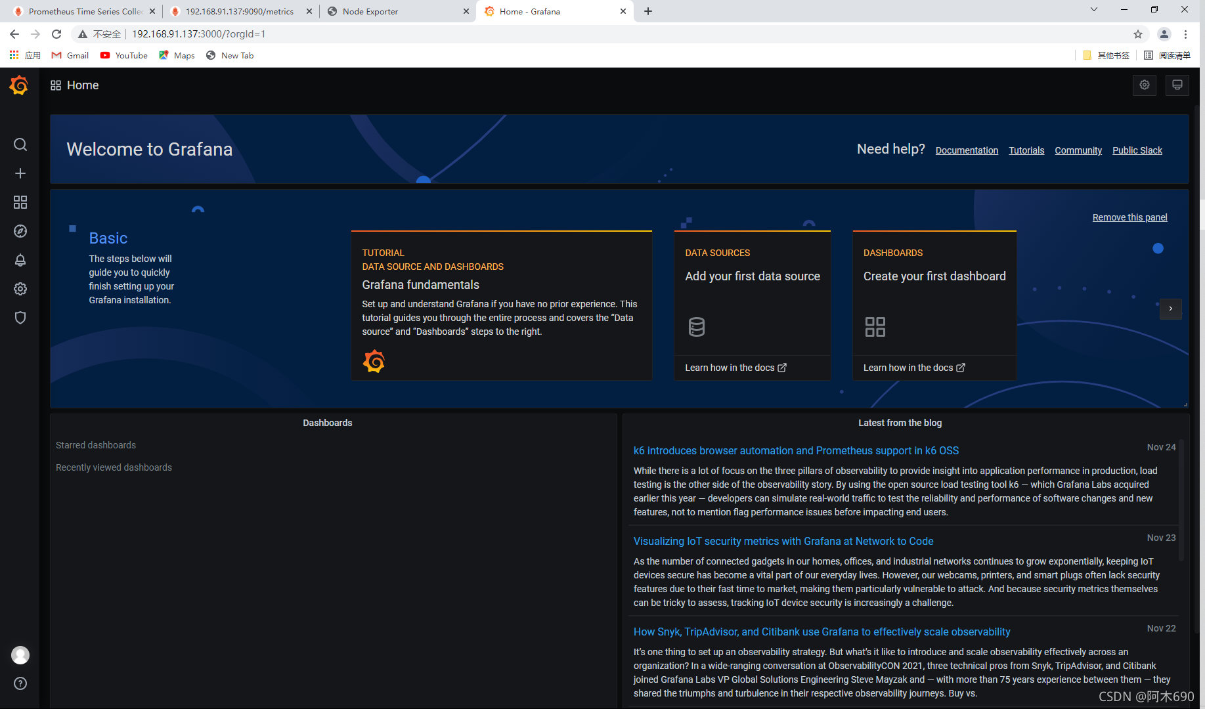Screen dimensions: 1205x709
Task: Open the Help question mark icon
Action: (x=20, y=683)
